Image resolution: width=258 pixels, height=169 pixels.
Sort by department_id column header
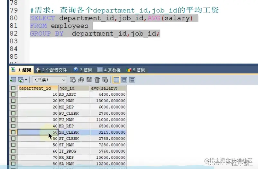[x=38, y=88]
